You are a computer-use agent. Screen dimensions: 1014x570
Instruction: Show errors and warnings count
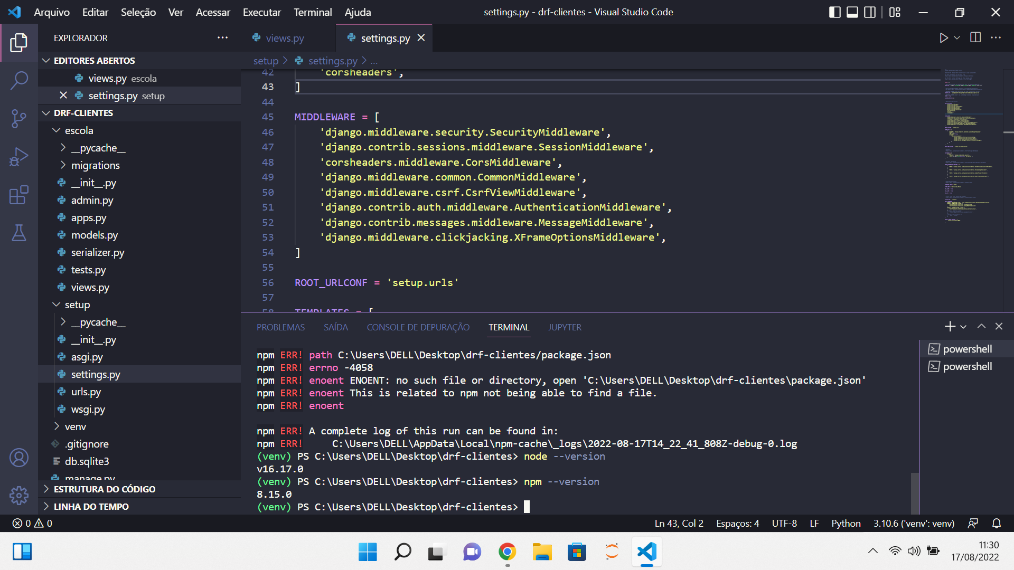(32, 524)
